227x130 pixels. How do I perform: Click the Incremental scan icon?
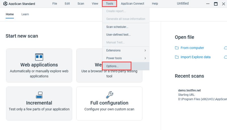coord(39,95)
